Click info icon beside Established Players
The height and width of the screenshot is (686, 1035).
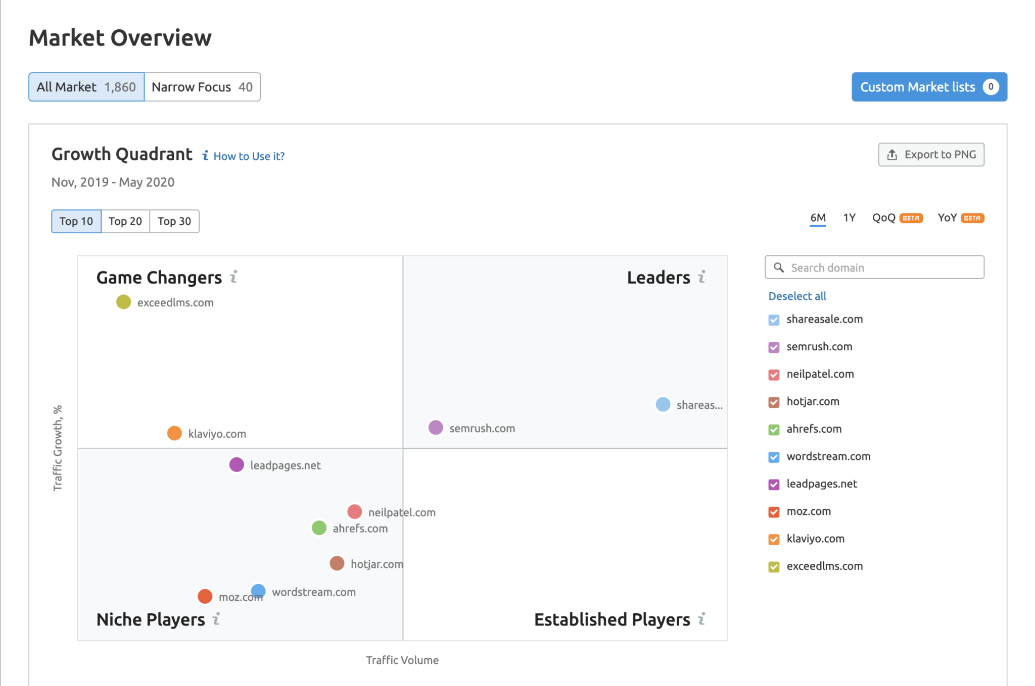[x=701, y=618]
